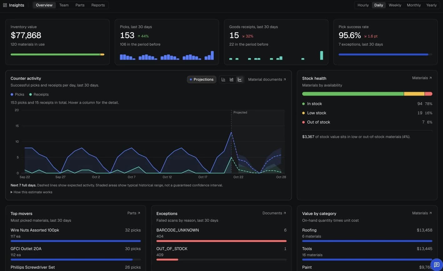This screenshot has height=271, width=443.
Task: Click the Goods receipts mini chart
Action: pos(276,55)
